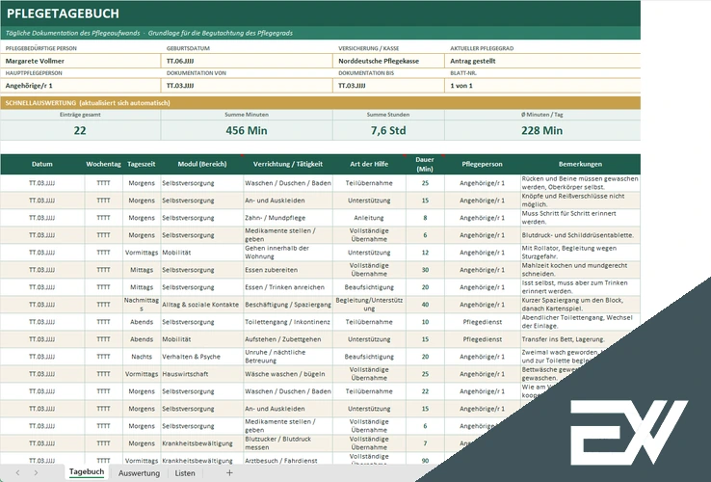Click the duration 8 in Zahnpflege row

425,218
